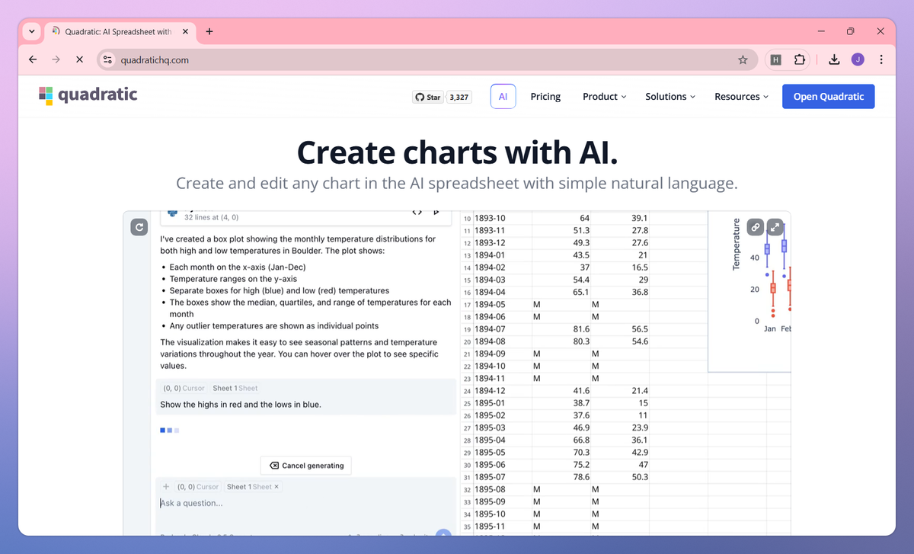This screenshot has height=554, width=914.
Task: Click the cell with value 23.9
Action: tap(621, 428)
